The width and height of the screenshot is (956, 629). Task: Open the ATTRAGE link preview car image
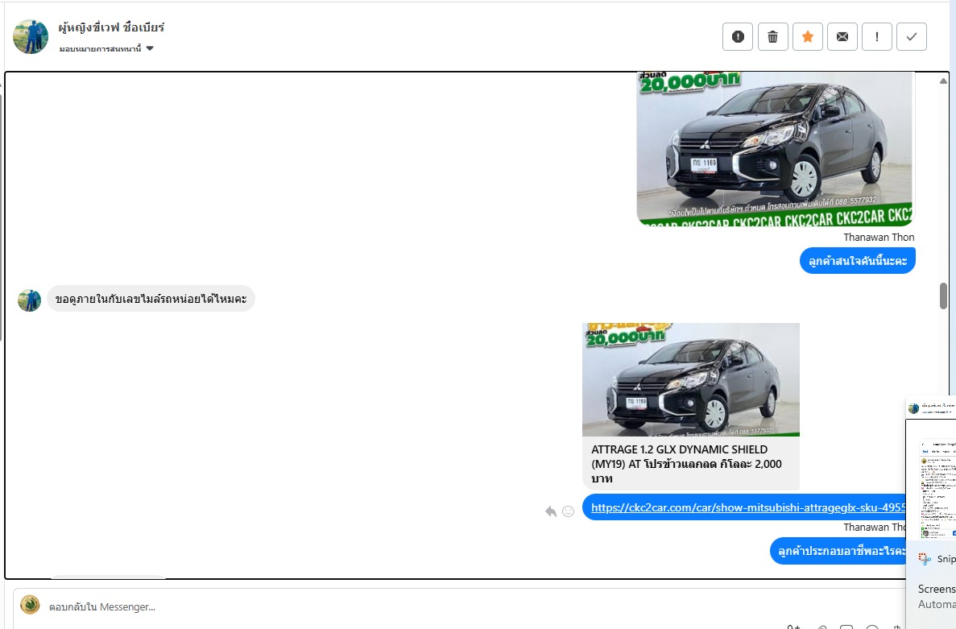(x=691, y=379)
